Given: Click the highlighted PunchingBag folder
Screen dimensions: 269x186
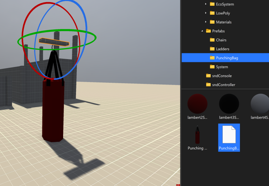Looking at the screenshot, I should point(227,58).
